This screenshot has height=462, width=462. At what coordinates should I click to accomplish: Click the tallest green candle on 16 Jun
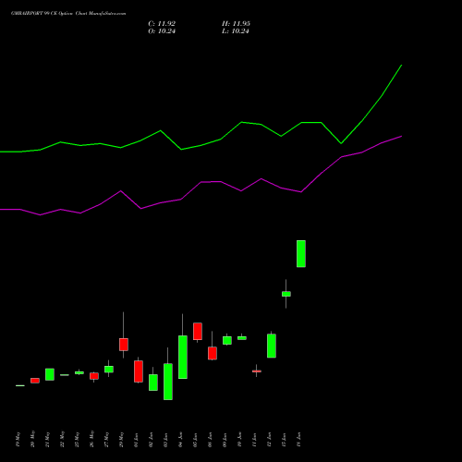pos(301,254)
